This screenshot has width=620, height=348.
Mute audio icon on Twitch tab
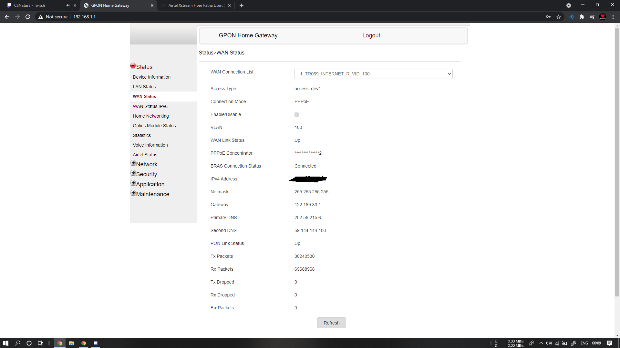(x=68, y=5)
